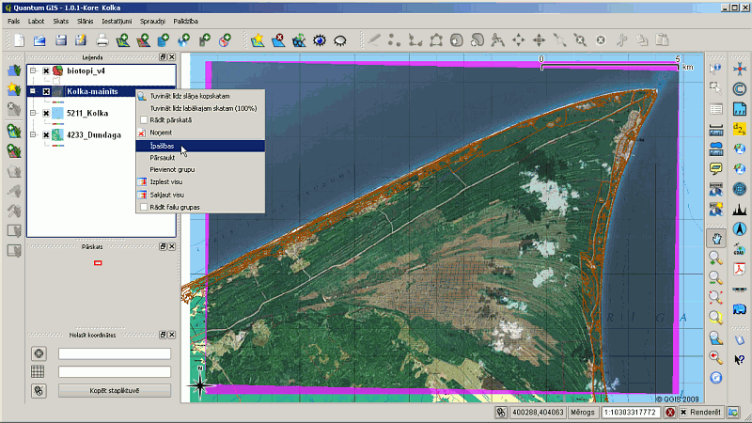Click the Copyright Label plugin icon
The height and width of the screenshot is (423, 752).
pyautogui.click(x=740, y=88)
